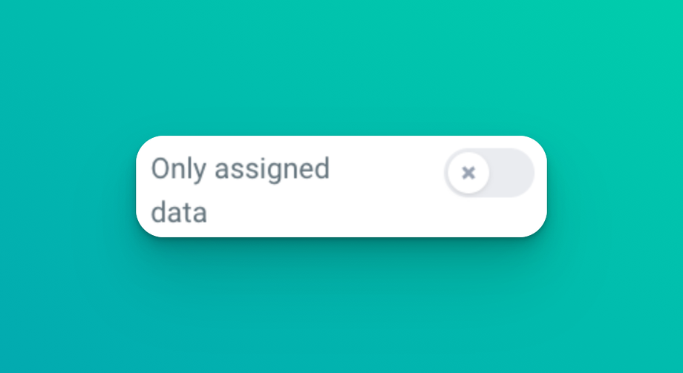Toggle the Only assigned data switch

[x=489, y=173]
